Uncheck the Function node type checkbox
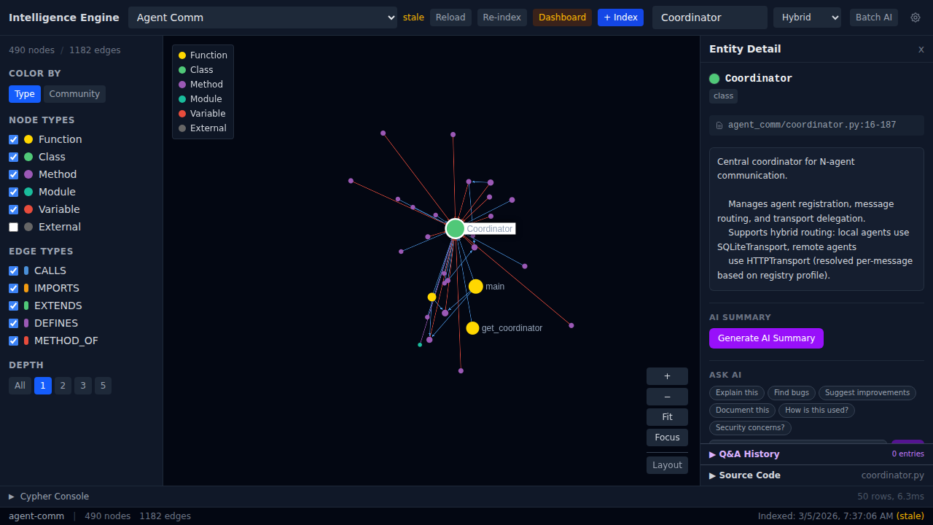Screen dimensions: 933x525 point(13,139)
